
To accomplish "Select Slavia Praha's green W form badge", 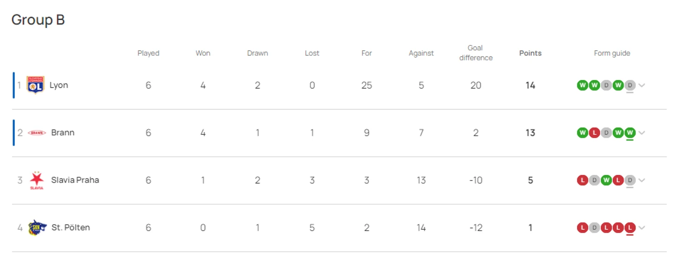I will (x=606, y=180).
